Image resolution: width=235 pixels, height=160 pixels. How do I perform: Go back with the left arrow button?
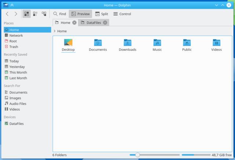coord(7,14)
